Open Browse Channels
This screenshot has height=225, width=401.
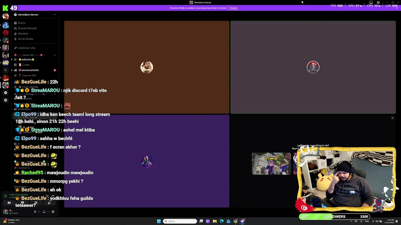point(27,28)
